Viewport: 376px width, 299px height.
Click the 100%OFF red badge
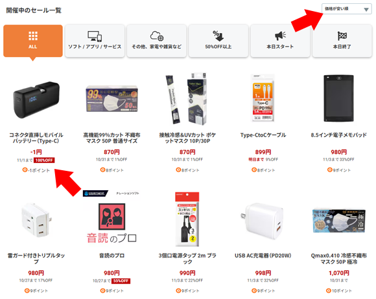(44, 160)
